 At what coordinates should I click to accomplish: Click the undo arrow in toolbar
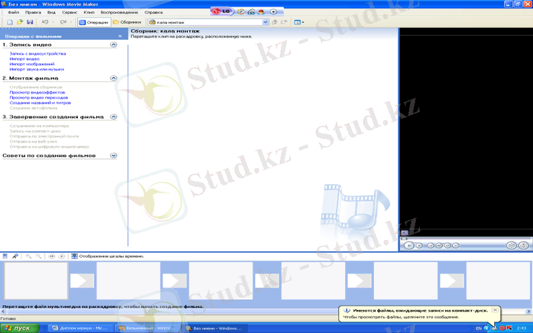tap(45, 22)
